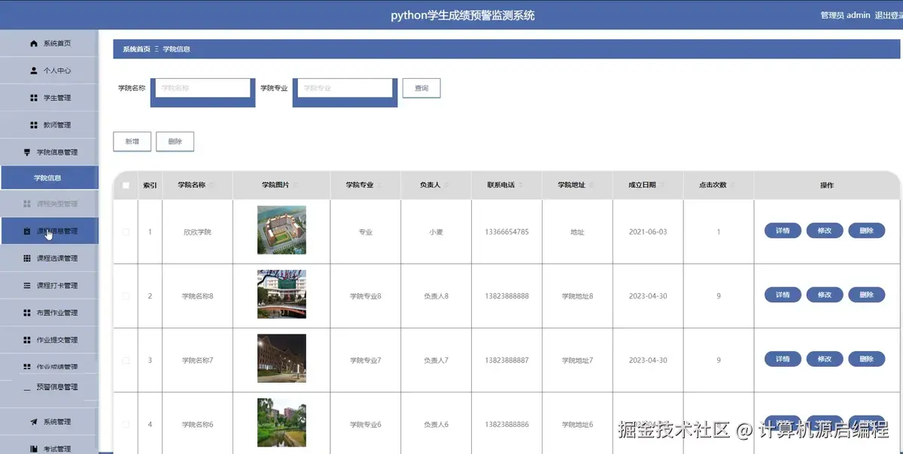Screen dimensions: 903x454
Task: Click 修改 for 学院名称7 row
Action: 825,359
